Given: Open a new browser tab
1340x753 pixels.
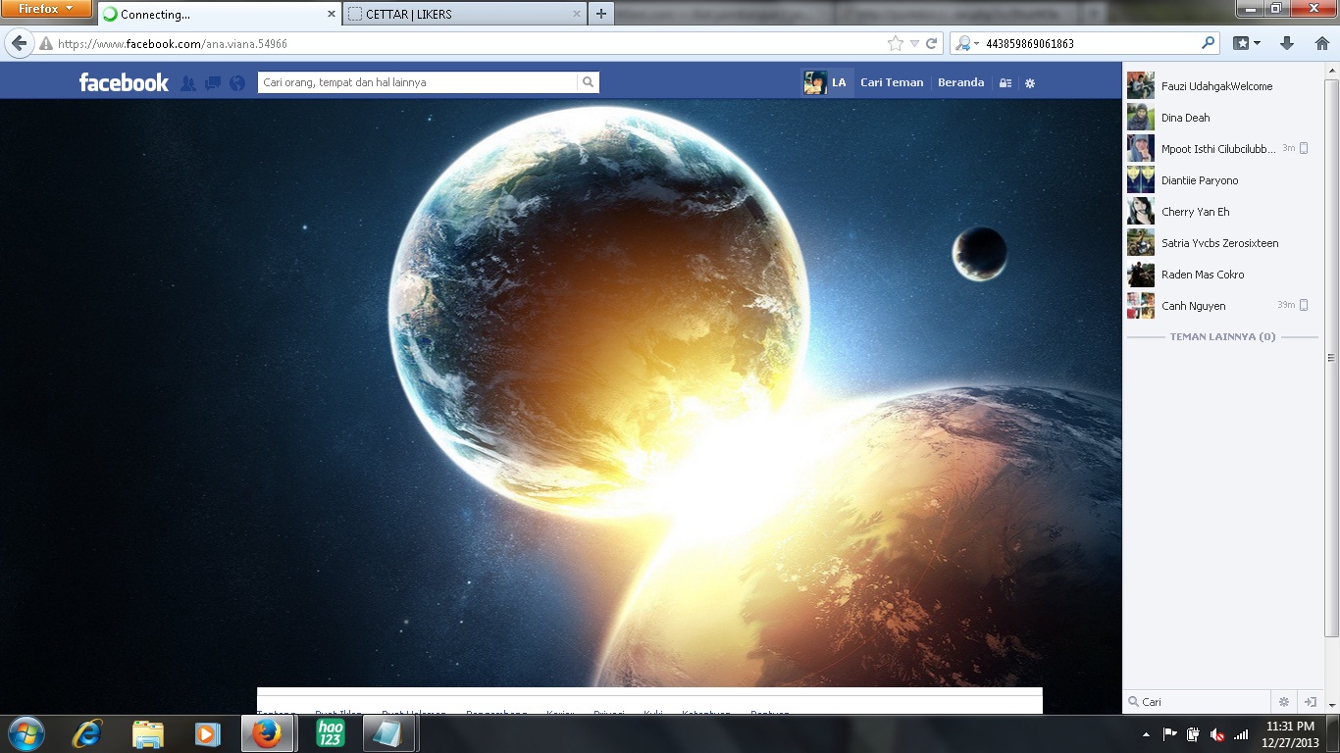Looking at the screenshot, I should point(601,15).
